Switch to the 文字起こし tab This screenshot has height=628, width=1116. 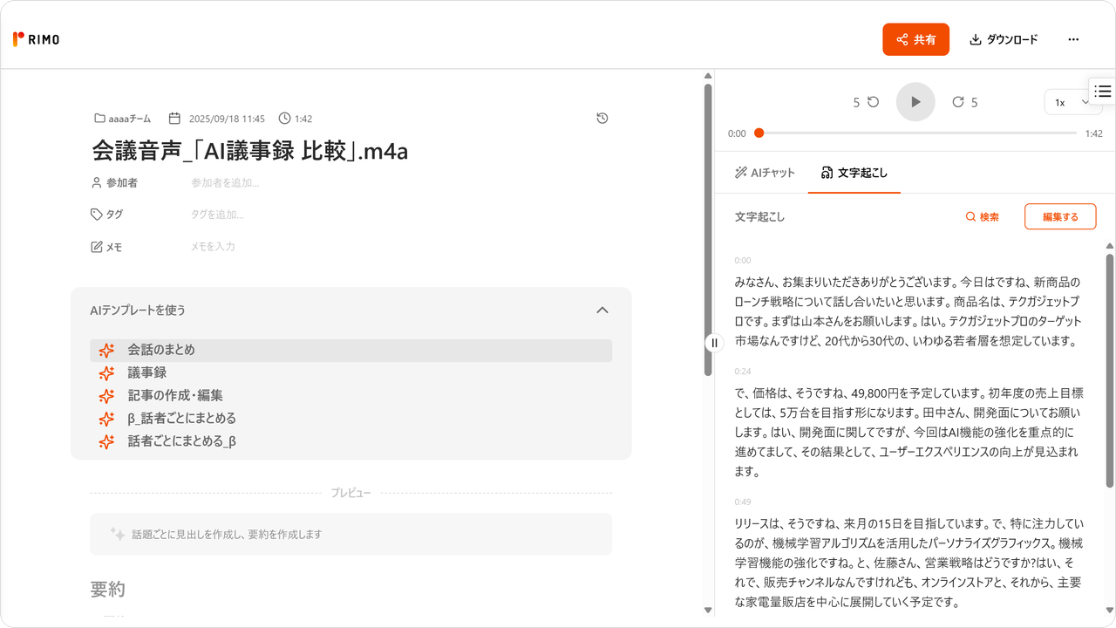click(854, 173)
